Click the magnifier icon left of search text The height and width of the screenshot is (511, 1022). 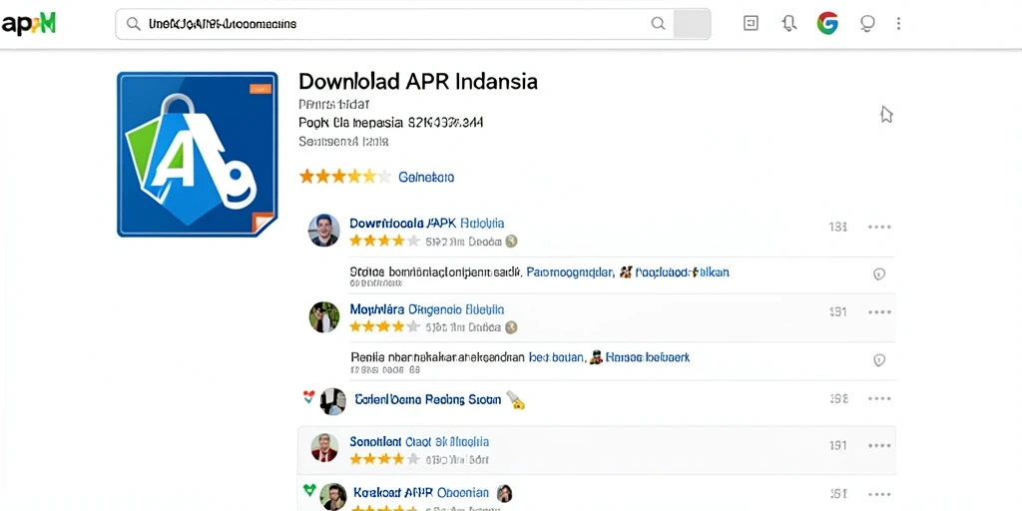pos(133,24)
